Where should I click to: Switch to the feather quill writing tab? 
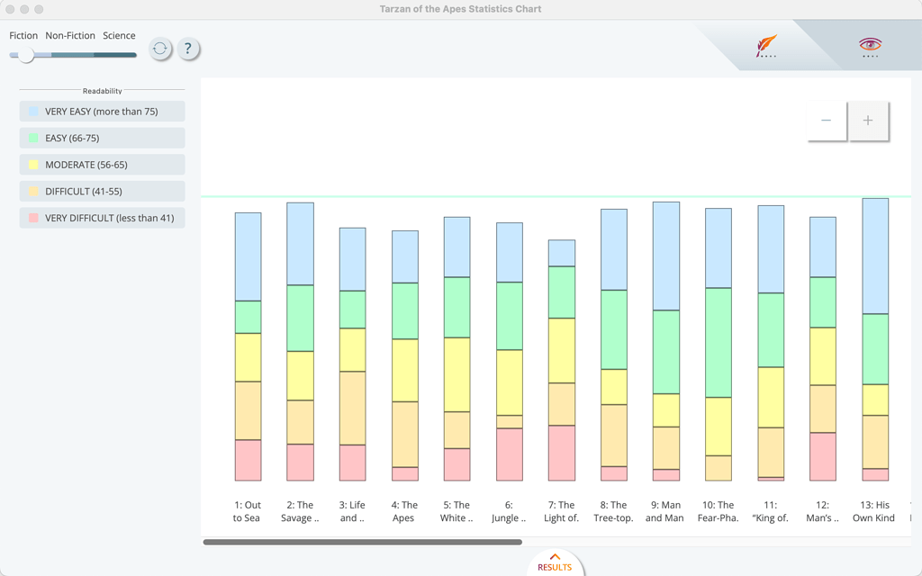766,46
